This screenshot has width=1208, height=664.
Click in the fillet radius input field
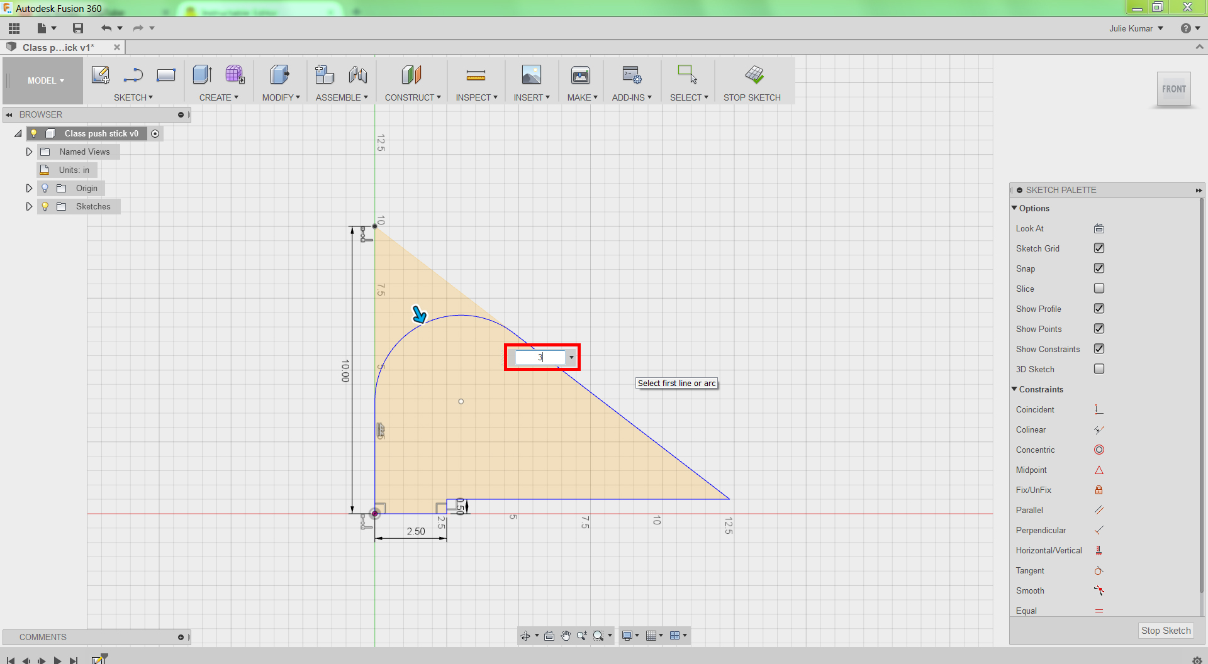point(540,357)
